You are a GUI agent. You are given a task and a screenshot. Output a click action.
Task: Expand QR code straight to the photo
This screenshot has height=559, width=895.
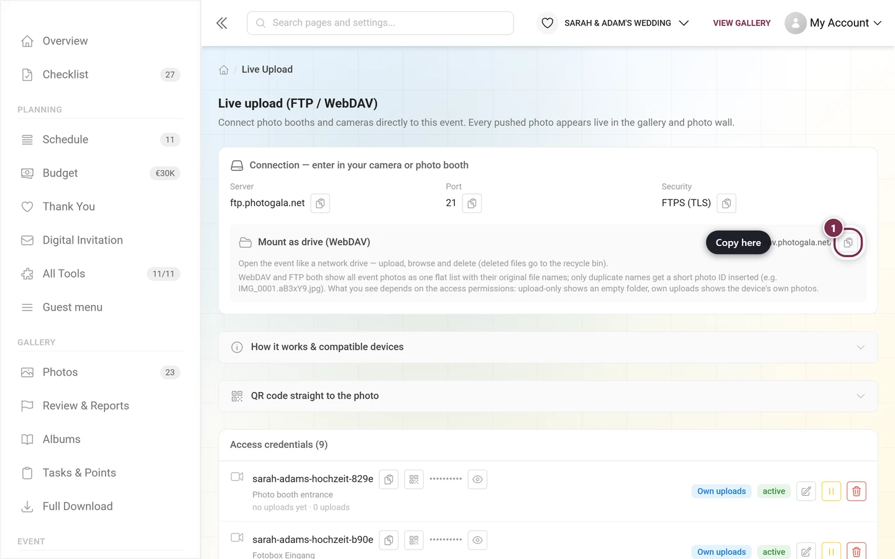point(548,396)
